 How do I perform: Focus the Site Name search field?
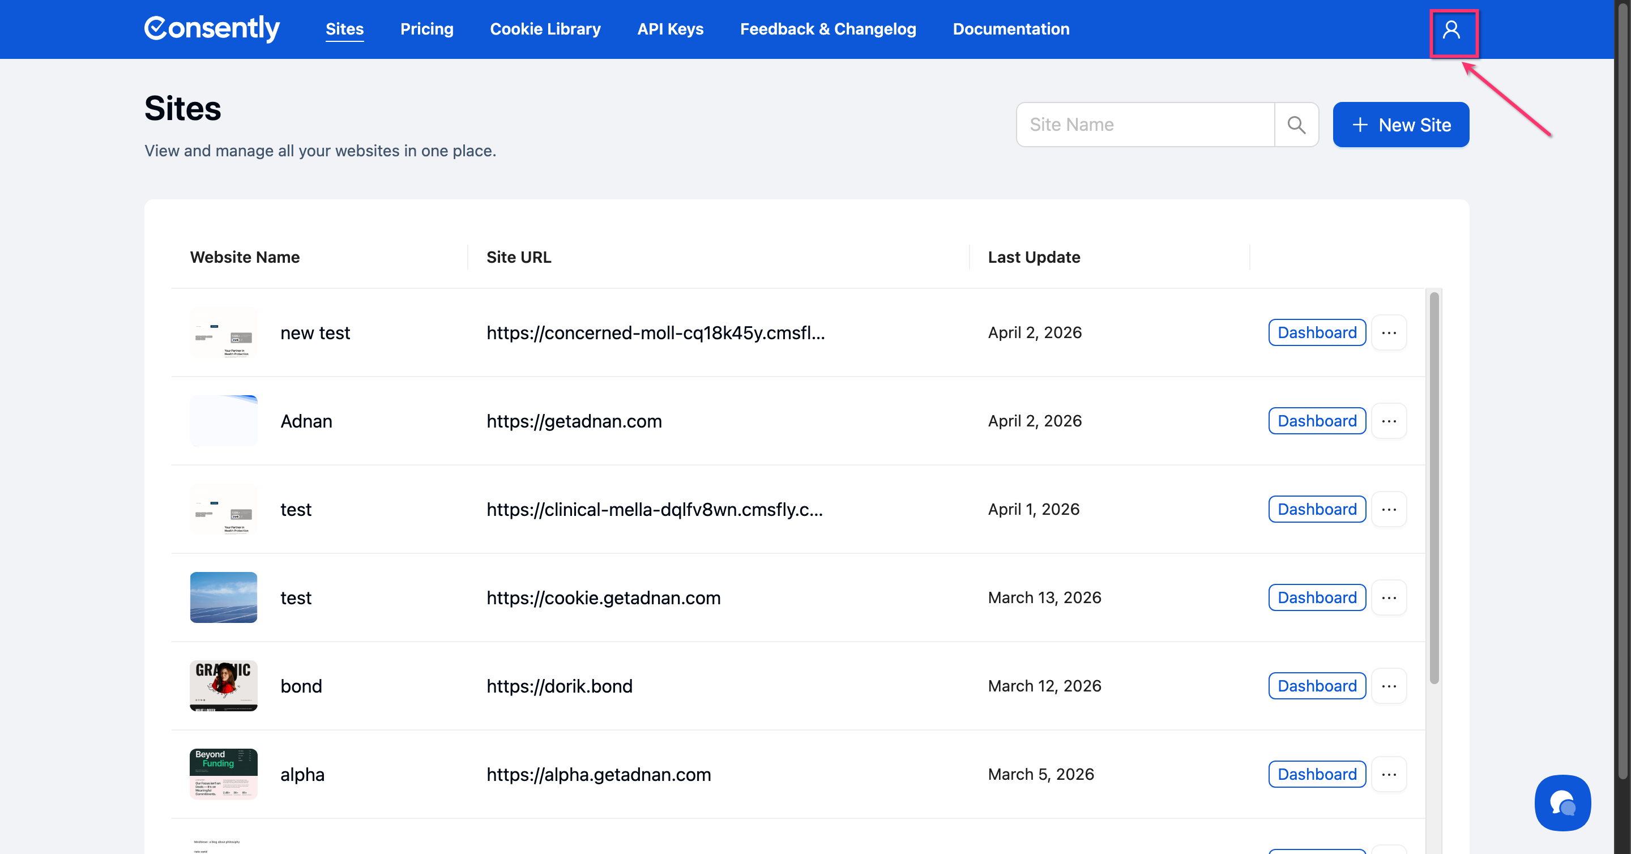pyautogui.click(x=1145, y=125)
